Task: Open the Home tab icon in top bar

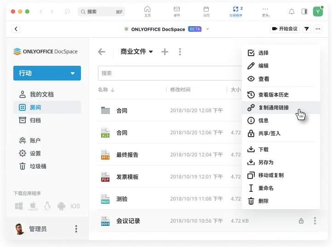Action: [147, 11]
